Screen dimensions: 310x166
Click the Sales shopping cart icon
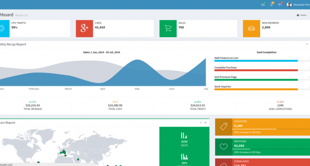(x=168, y=28)
